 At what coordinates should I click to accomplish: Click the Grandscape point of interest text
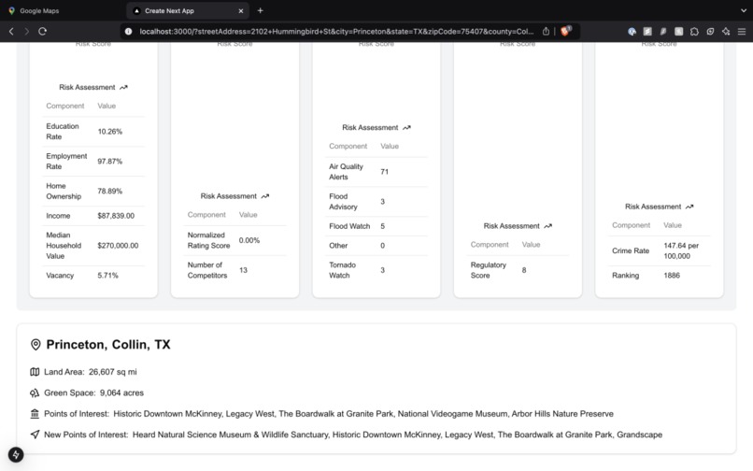pyautogui.click(x=639, y=435)
